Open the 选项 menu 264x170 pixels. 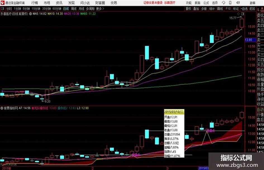(215, 3)
